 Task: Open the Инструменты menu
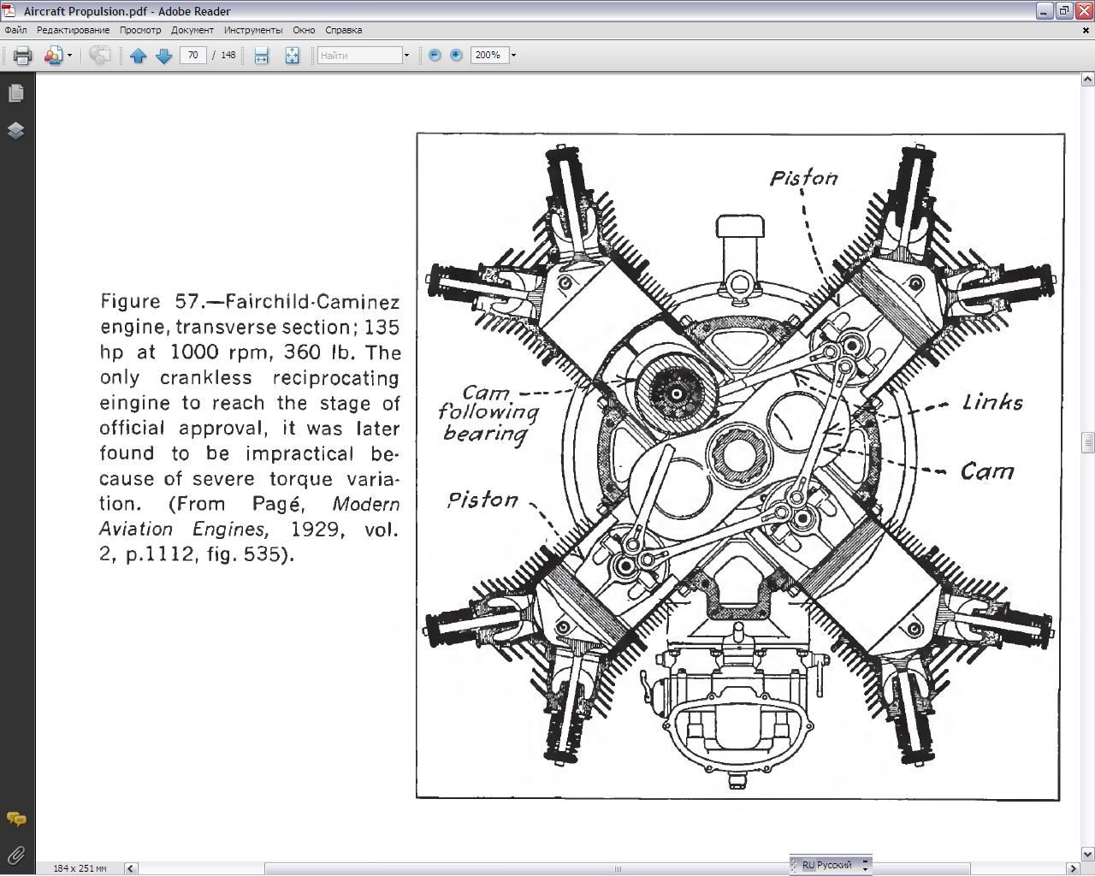click(253, 30)
